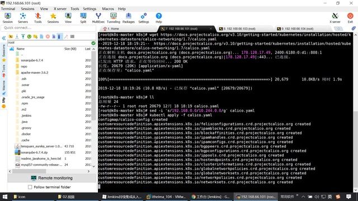Open the Sessions star icon
The image size is (358, 201).
(x=53, y=18)
